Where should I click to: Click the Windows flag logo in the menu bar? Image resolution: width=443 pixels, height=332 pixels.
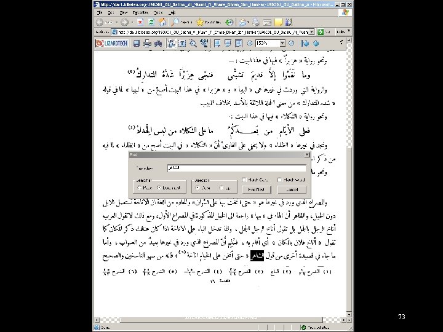coord(346,12)
